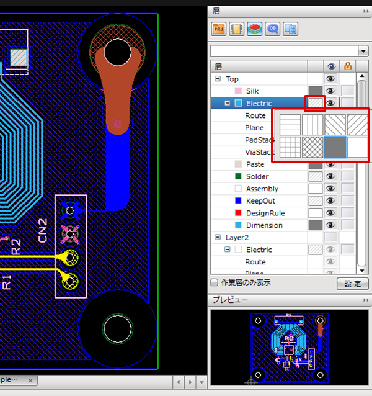Change the Solder layer green swatch
The height and width of the screenshot is (396, 372).
click(238, 176)
